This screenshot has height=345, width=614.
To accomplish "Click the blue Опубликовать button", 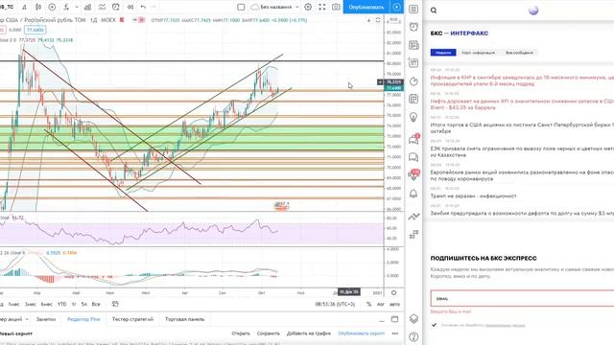I will pyautogui.click(x=366, y=7).
